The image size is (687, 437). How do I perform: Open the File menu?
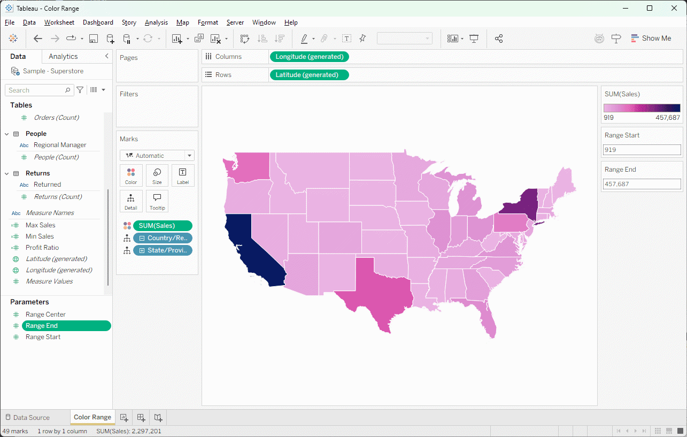coord(10,22)
